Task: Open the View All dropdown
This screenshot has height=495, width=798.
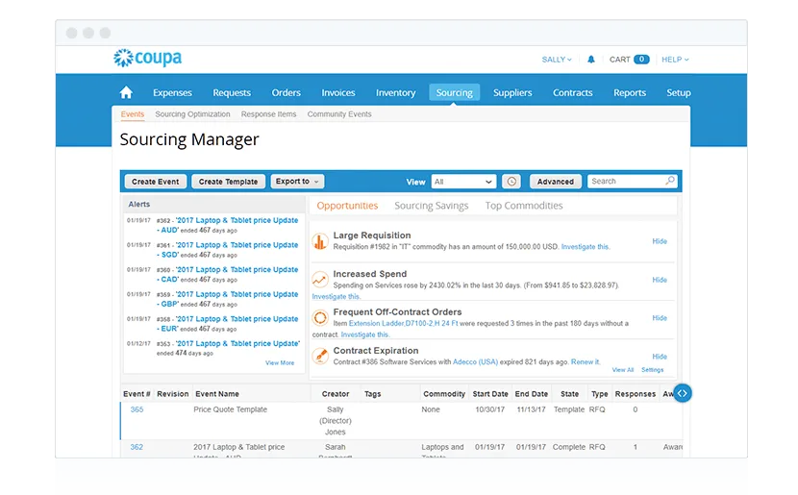Action: [x=463, y=182]
